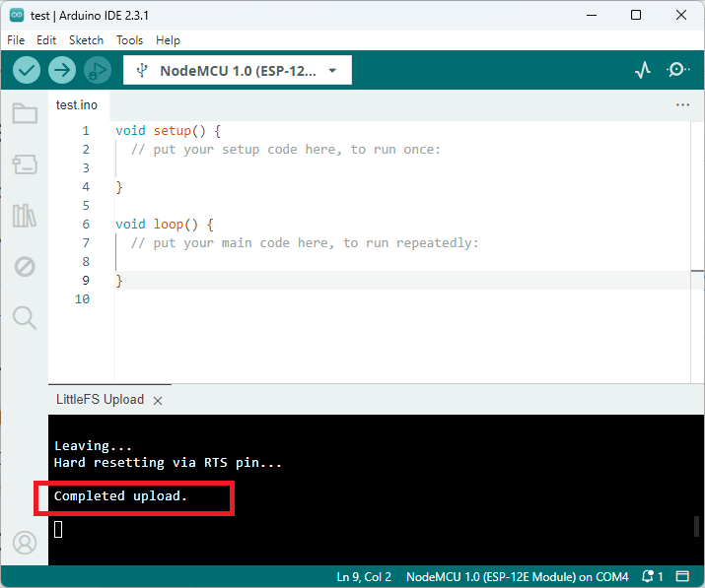Click the 'Completed upload.' output text
Viewport: 705px width, 588px height.
[120, 496]
